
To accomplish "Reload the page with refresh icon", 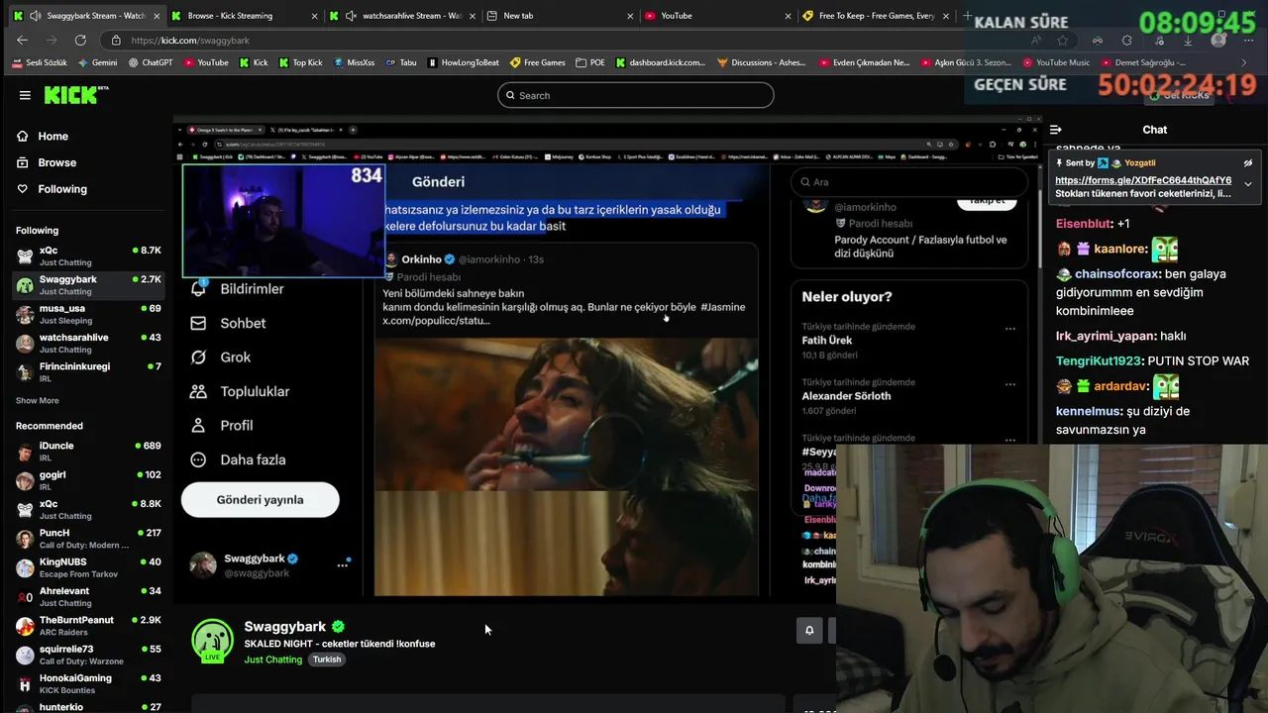I will [80, 40].
